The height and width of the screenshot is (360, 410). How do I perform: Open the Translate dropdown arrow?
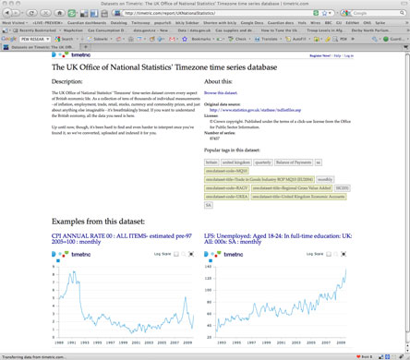281,39
